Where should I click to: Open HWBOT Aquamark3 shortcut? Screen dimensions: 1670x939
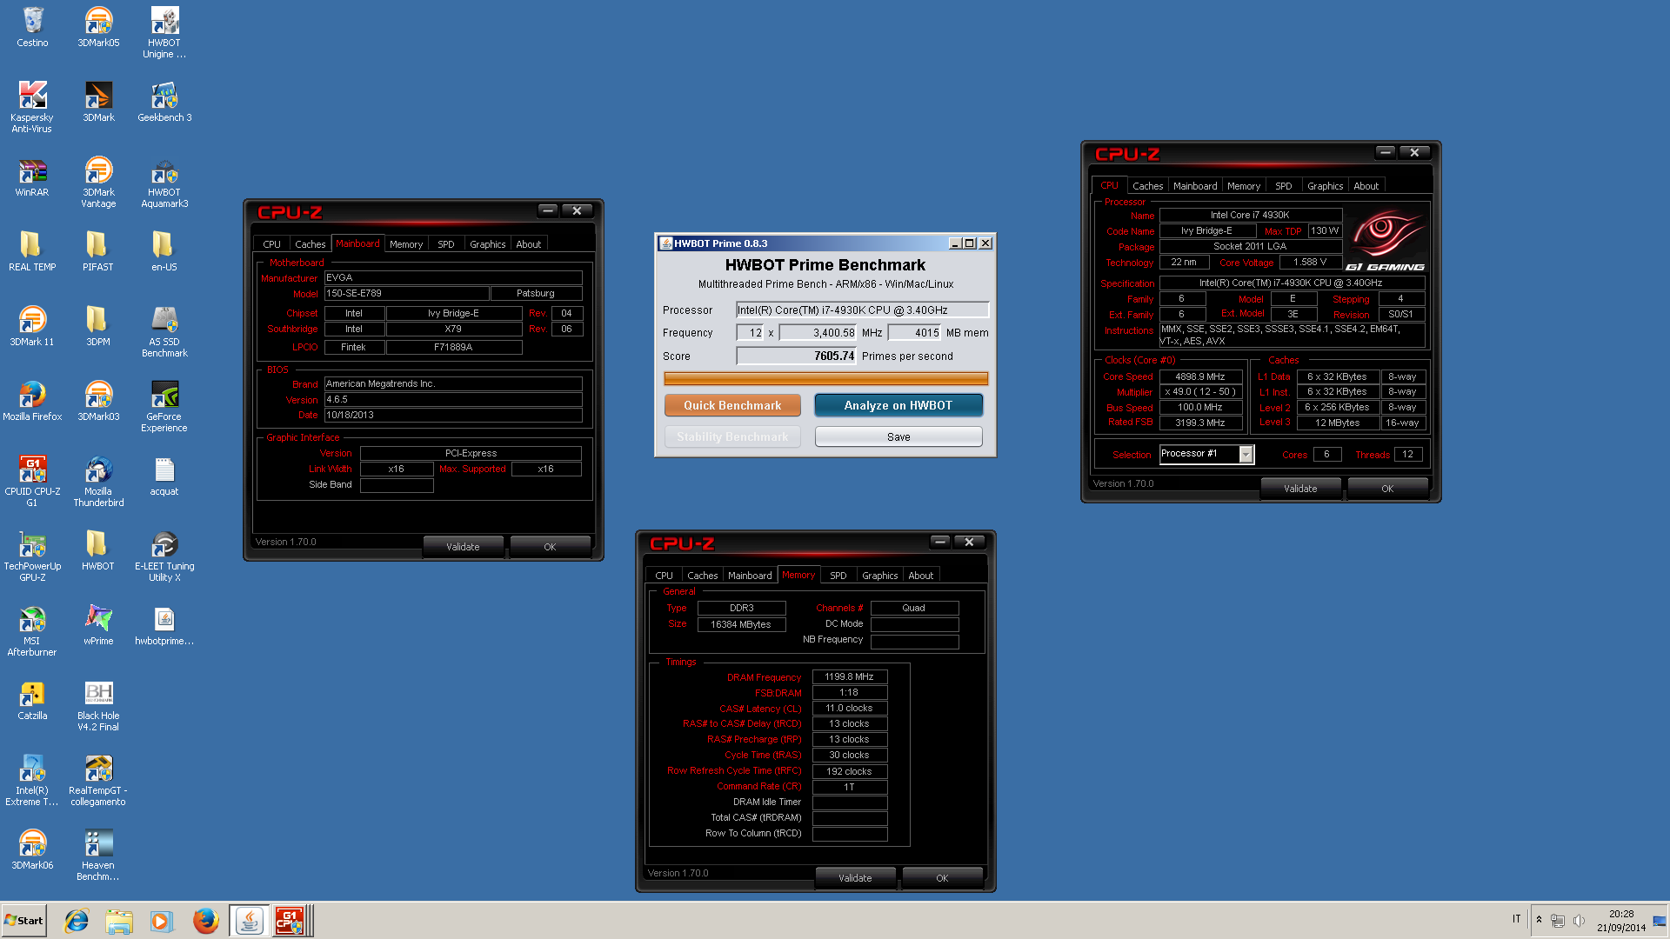coord(164,182)
